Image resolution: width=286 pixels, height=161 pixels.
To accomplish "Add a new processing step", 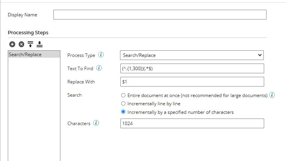I will tap(12, 44).
